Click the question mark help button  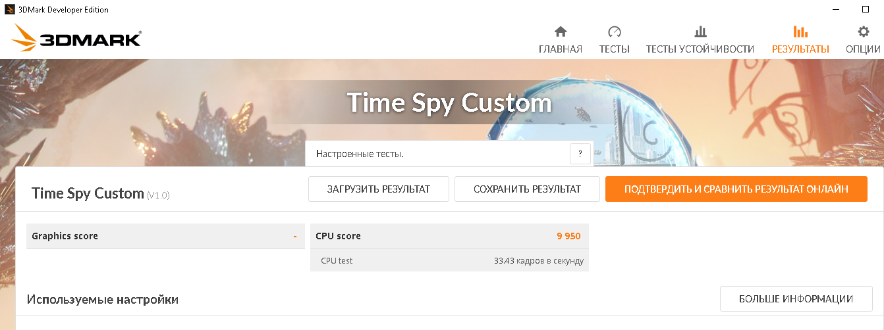point(580,154)
